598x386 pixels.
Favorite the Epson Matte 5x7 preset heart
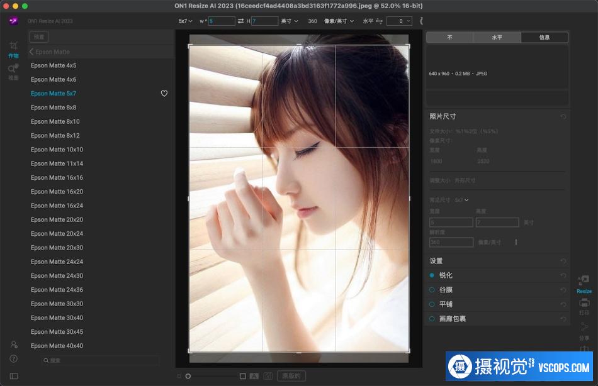point(164,93)
